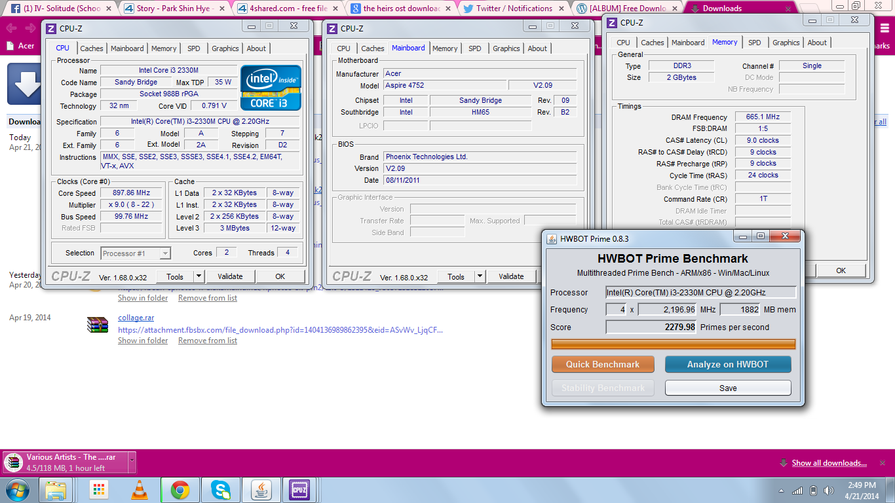Expand the Tools arrow in the first CPU-Z window
Viewport: 895px width, 503px height.
(x=199, y=276)
